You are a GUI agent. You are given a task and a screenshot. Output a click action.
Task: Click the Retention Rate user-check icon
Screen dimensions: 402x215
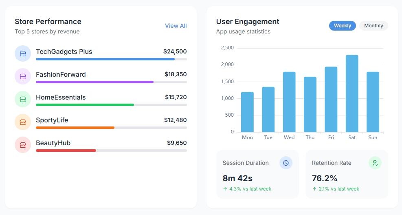(x=375, y=163)
